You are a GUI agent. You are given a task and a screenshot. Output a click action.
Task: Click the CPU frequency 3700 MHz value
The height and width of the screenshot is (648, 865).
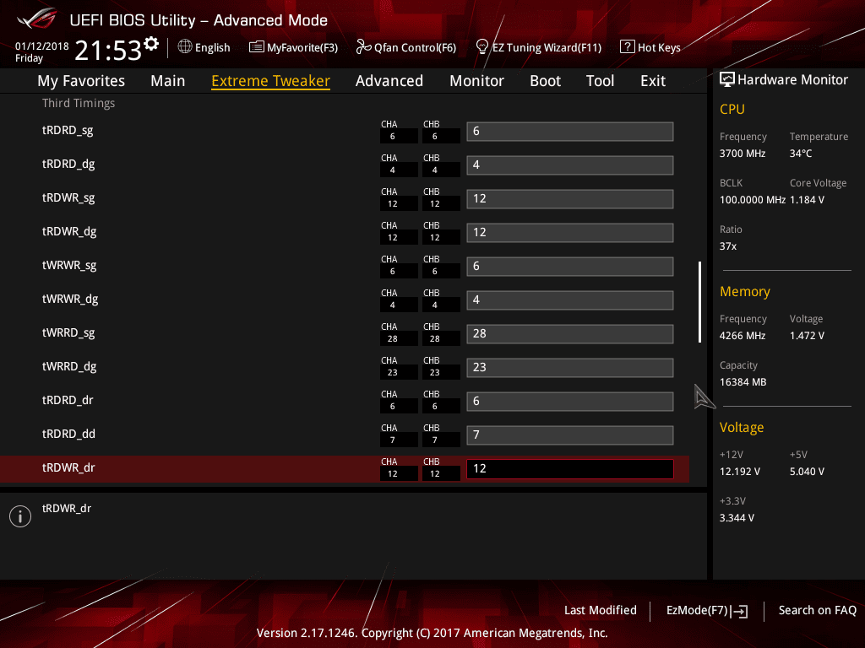(x=743, y=154)
